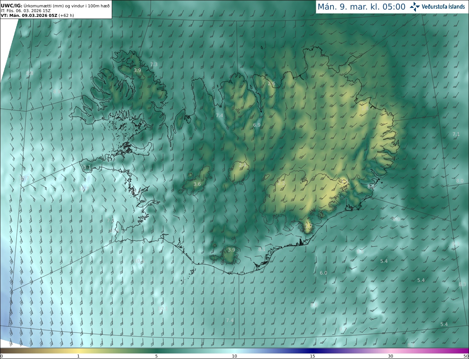Image resolution: width=469 pixels, height=359 pixels.
Task: Click the 6.9 value on the map
Action: [x=257, y=125]
